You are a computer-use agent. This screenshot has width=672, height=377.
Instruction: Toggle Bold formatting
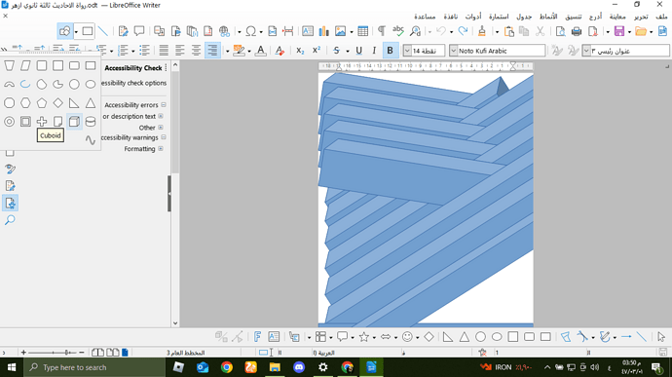tap(390, 51)
